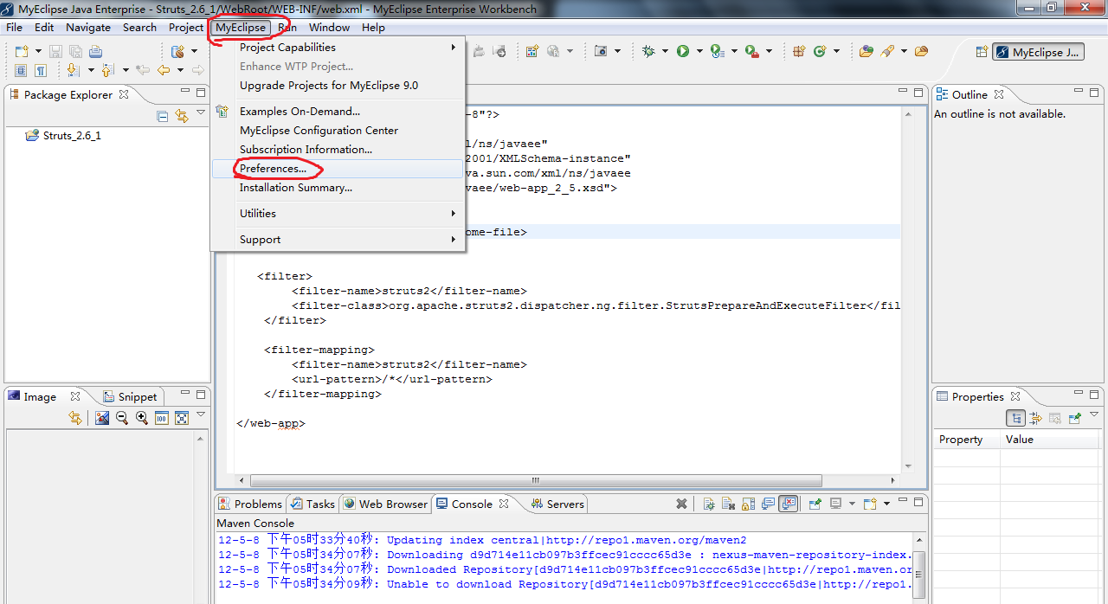Choose MyEclipse Configuration Center
This screenshot has width=1108, height=604.
(338, 131)
